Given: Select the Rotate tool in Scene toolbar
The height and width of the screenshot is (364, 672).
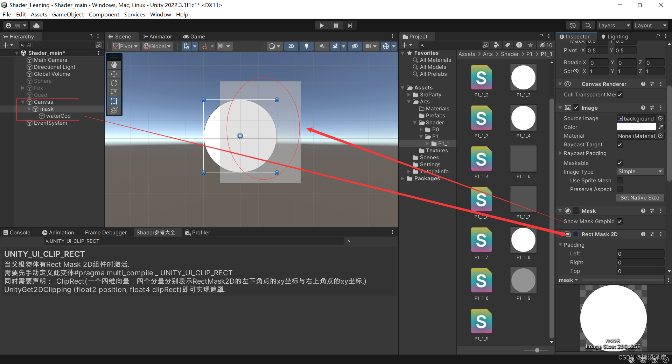Looking at the screenshot, I should coord(114,83).
